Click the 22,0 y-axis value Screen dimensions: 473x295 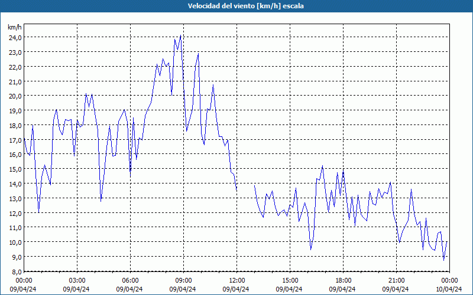[x=15, y=67]
